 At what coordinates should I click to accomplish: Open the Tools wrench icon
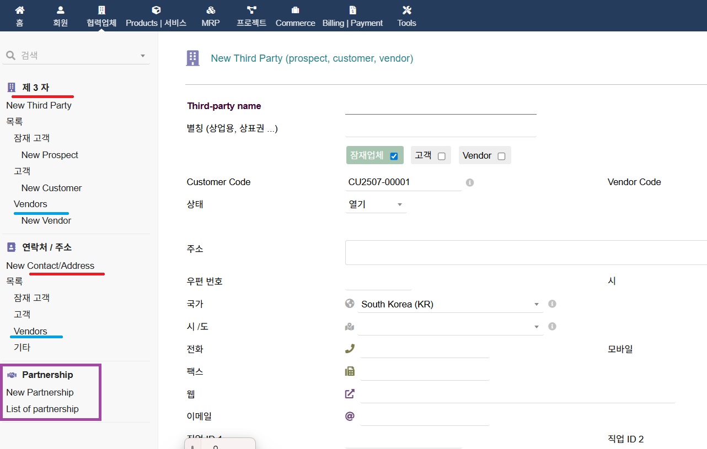[407, 10]
